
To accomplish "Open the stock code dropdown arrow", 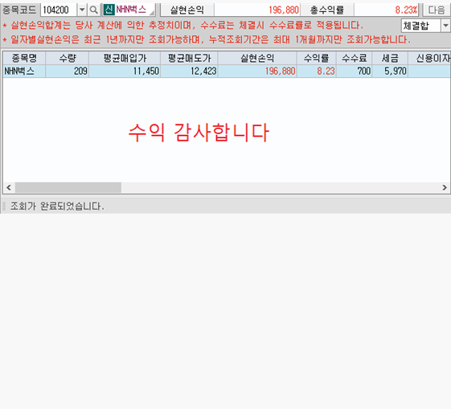I will coord(82,10).
